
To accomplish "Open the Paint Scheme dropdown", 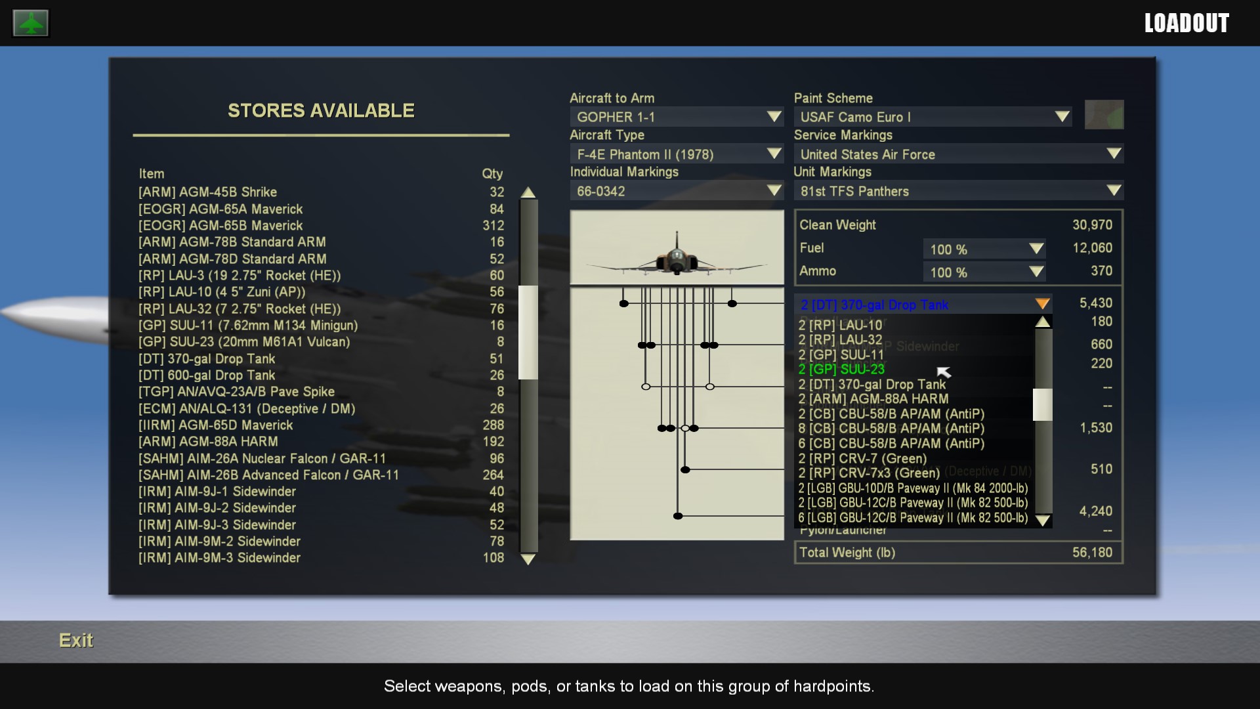I will coord(933,117).
